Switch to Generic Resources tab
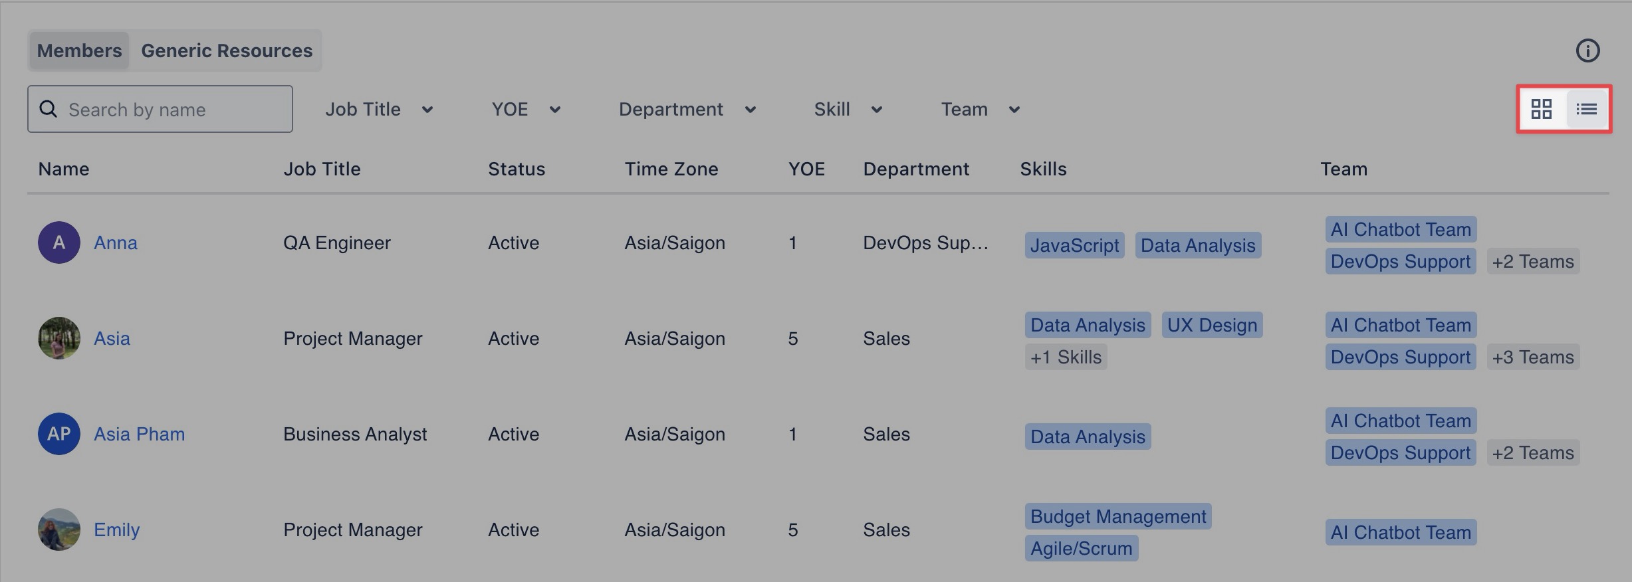Screen dimensions: 1632x582 (227, 50)
